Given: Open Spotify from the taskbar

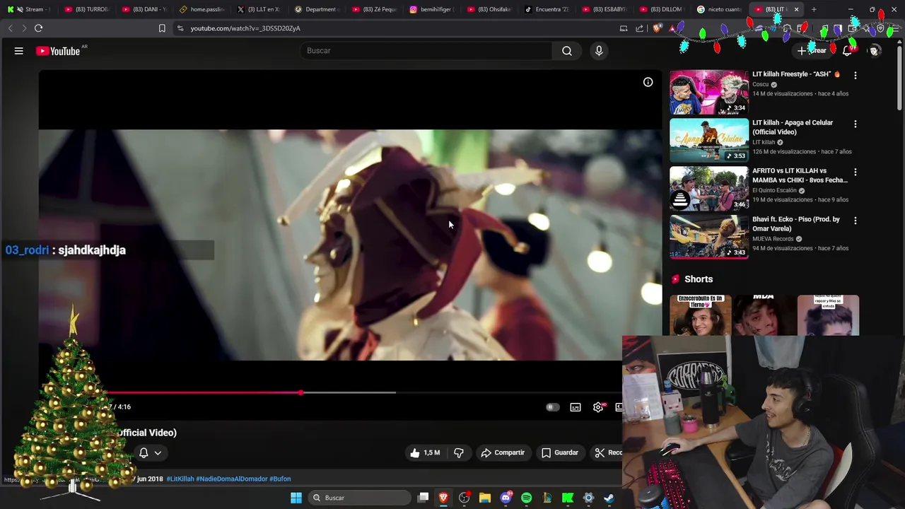Looking at the screenshot, I should click(526, 498).
